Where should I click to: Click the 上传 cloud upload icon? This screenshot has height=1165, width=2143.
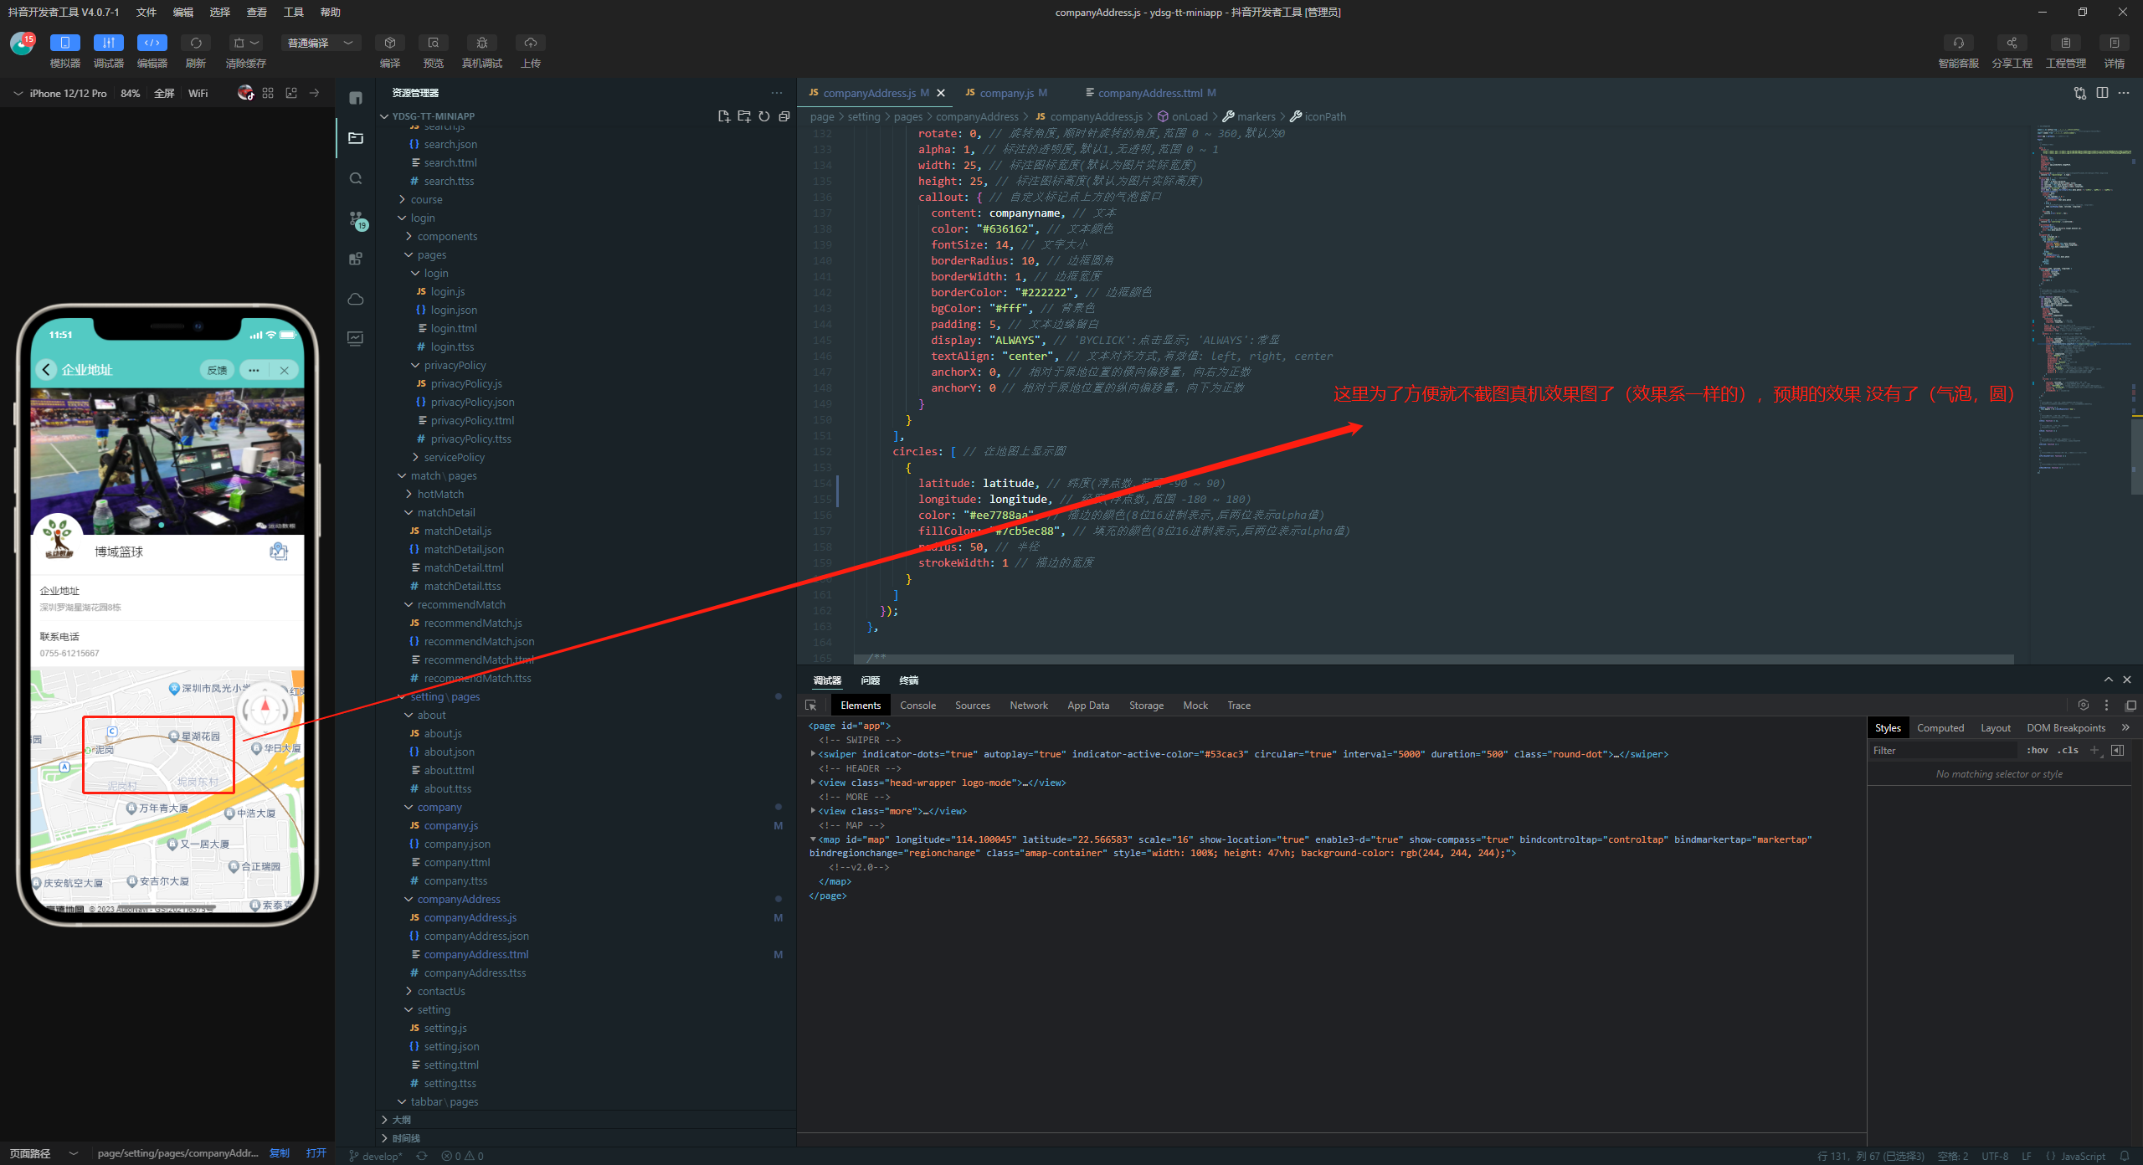click(530, 43)
